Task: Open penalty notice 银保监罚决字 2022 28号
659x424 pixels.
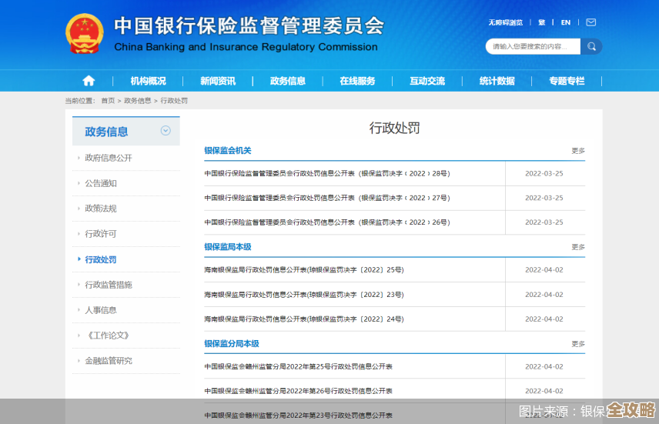Action: coord(327,174)
